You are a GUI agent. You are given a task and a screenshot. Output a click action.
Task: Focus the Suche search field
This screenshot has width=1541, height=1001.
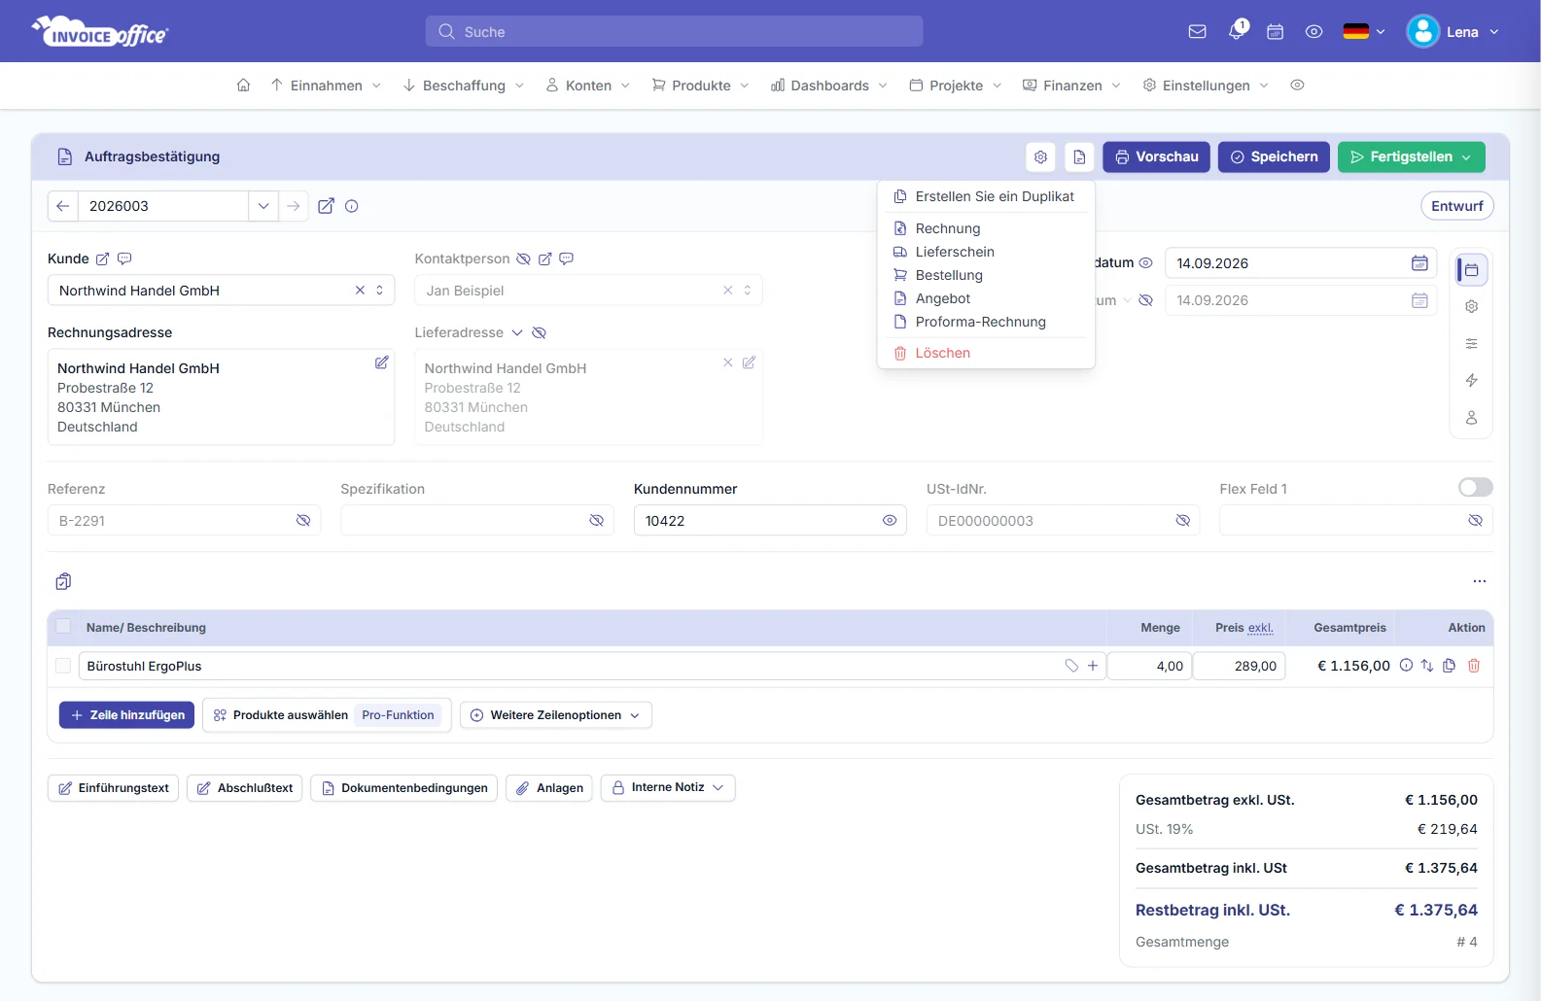[674, 31]
